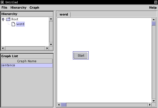Click Hierarchy panel scroll up arrow
The image size is (158, 108).
coord(51,19)
